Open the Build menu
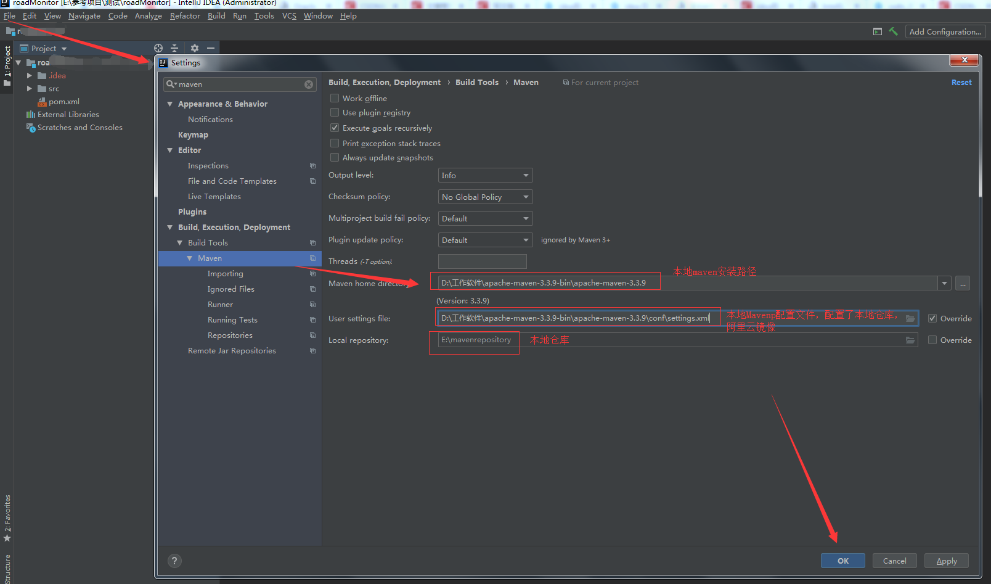 coord(216,15)
